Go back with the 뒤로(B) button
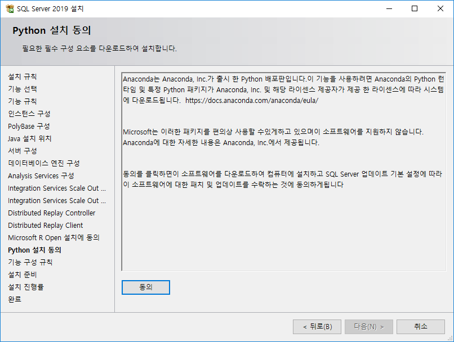 [x=317, y=327]
